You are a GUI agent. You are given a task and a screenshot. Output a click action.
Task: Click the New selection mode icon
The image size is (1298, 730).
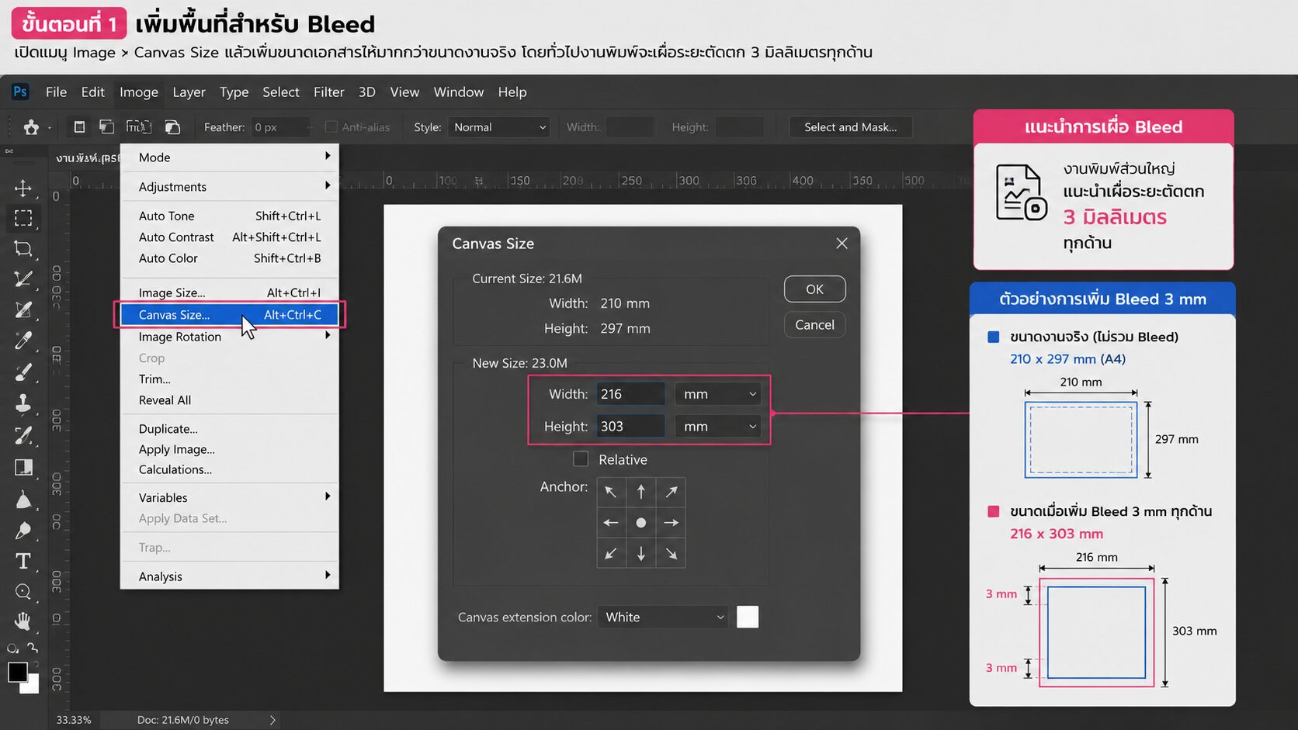[x=79, y=127]
